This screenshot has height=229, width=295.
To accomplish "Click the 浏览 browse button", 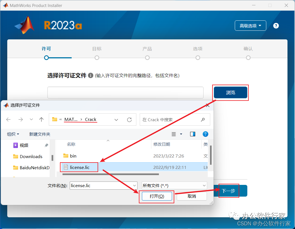I will (231, 92).
